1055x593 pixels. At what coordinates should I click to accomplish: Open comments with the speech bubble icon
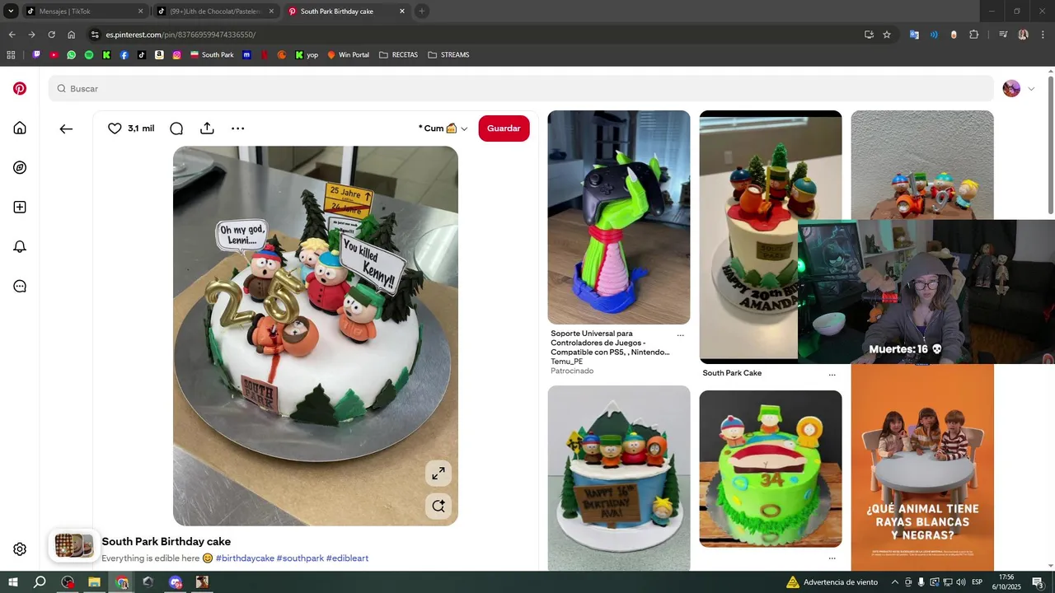(x=176, y=128)
